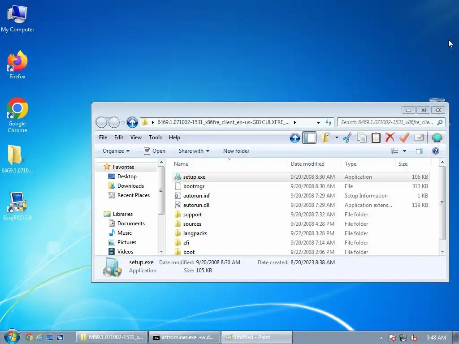Open the Share with dropdown

click(x=194, y=151)
